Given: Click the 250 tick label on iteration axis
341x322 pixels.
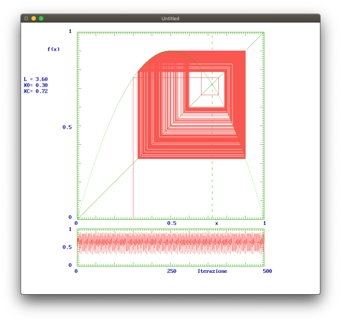Looking at the screenshot, I should click(171, 271).
